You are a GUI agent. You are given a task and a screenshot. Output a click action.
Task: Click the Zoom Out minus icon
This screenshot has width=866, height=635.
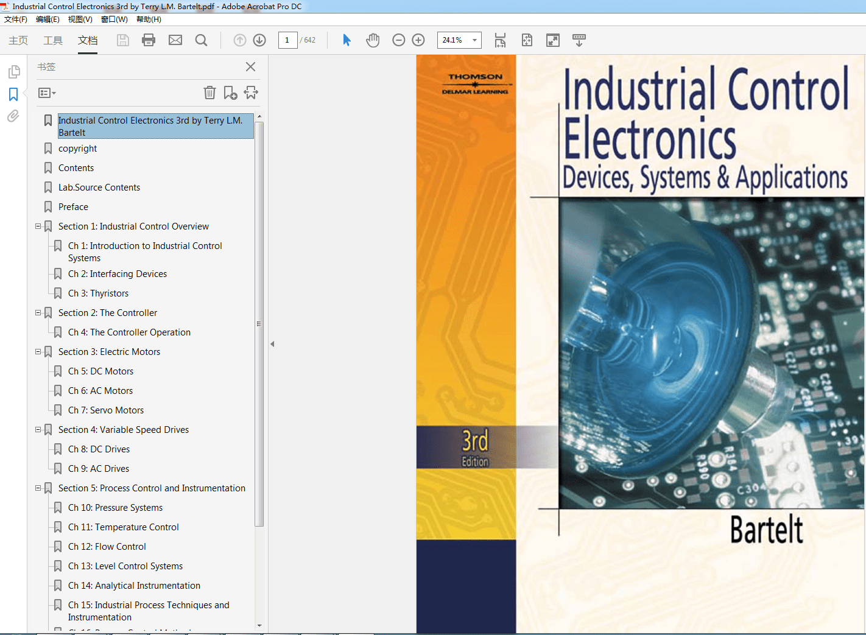pyautogui.click(x=398, y=40)
